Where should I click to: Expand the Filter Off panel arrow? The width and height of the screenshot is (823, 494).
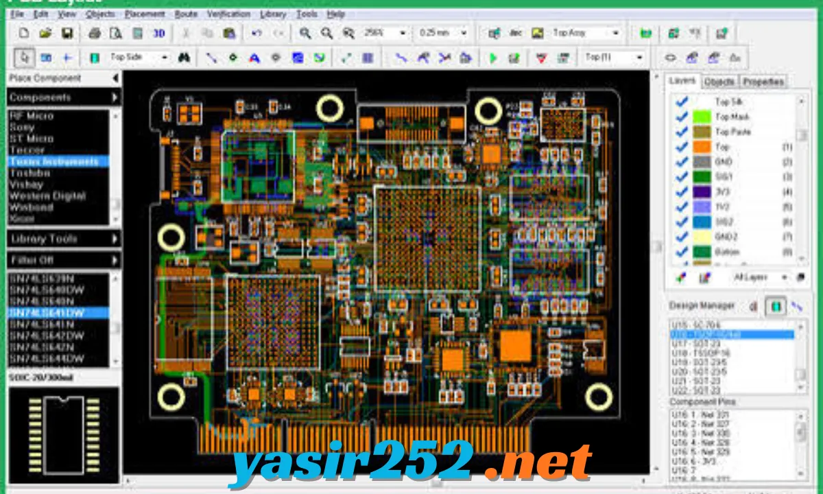(x=115, y=260)
